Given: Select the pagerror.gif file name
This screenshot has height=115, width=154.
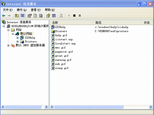Looking at the screenshot, I should pyautogui.click(x=64, y=52).
